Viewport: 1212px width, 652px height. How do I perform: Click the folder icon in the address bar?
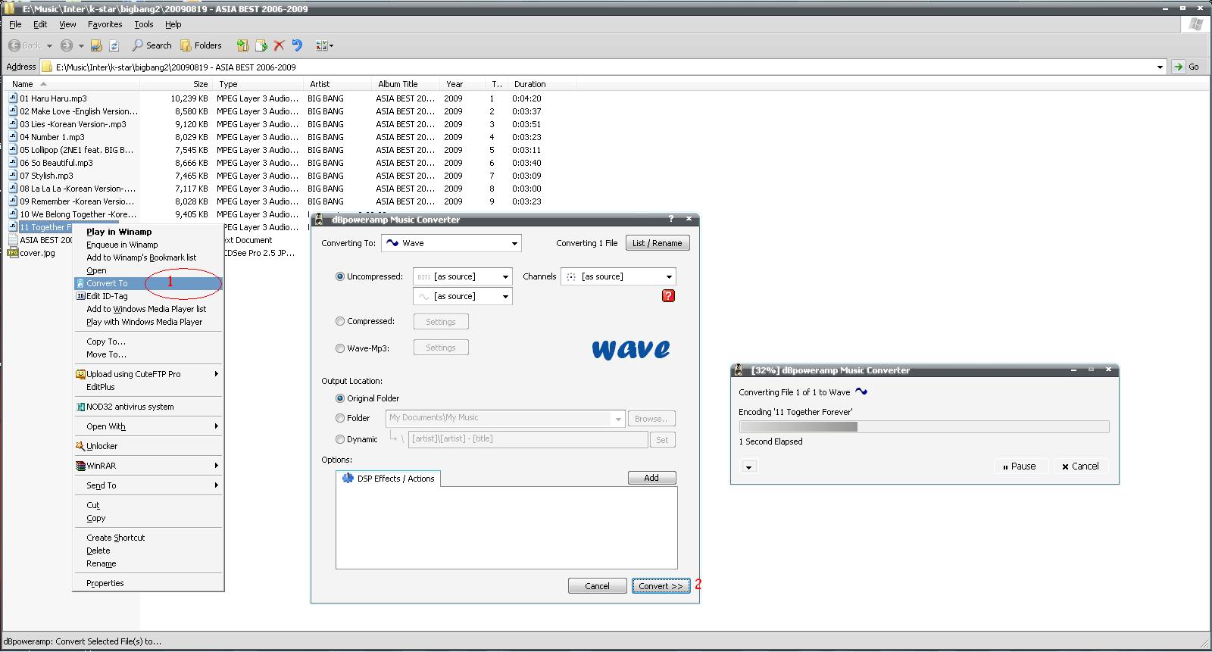pos(47,67)
